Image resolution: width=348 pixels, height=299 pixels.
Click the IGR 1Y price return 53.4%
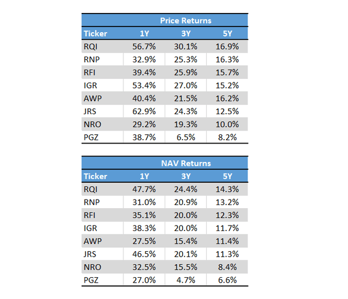[x=144, y=85]
